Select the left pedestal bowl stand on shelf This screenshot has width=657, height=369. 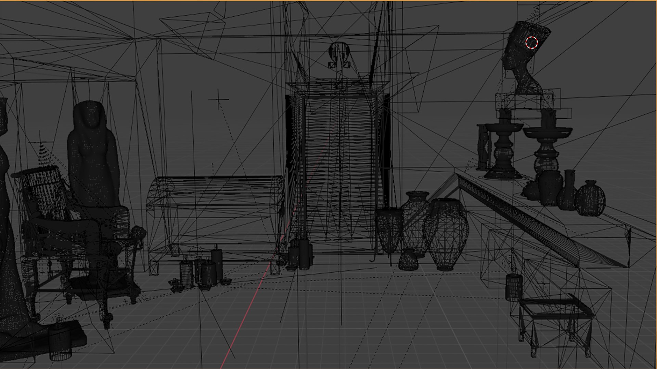click(x=502, y=150)
